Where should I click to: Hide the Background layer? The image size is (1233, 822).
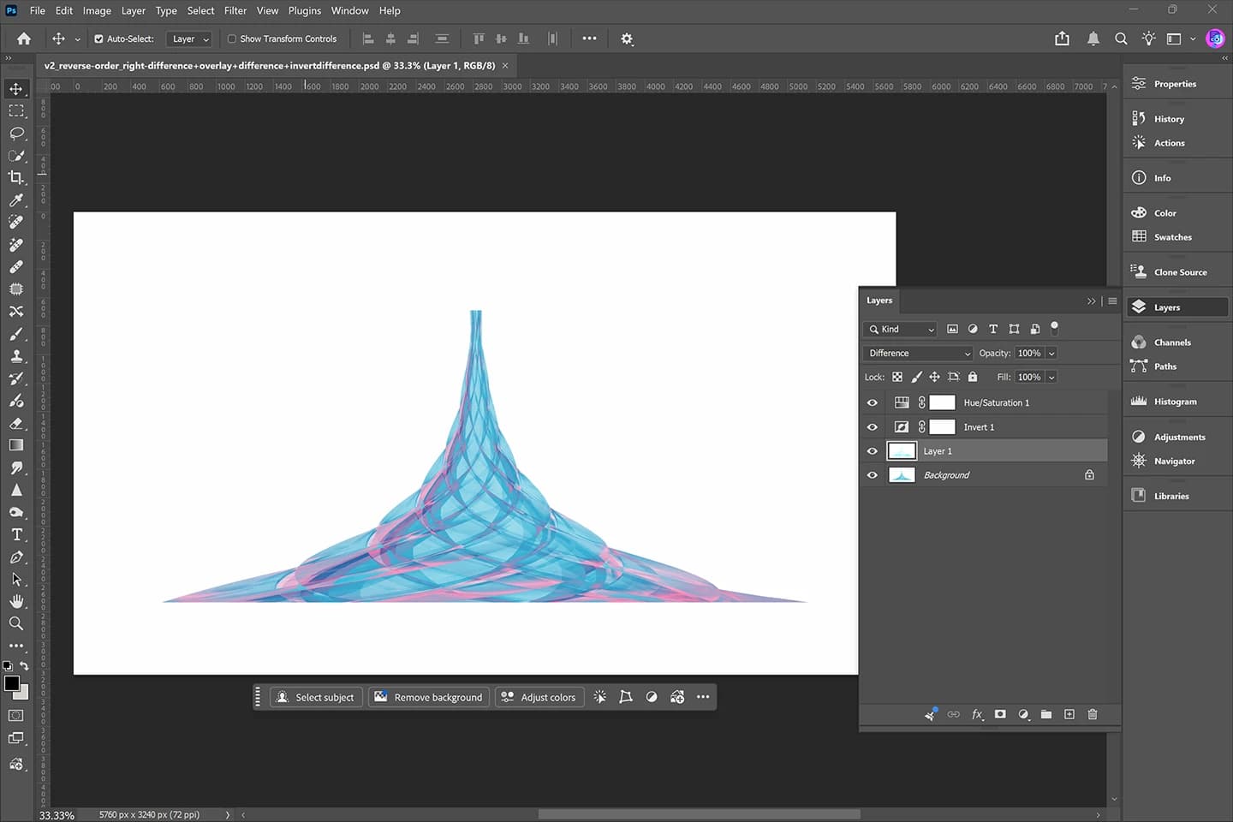(873, 475)
